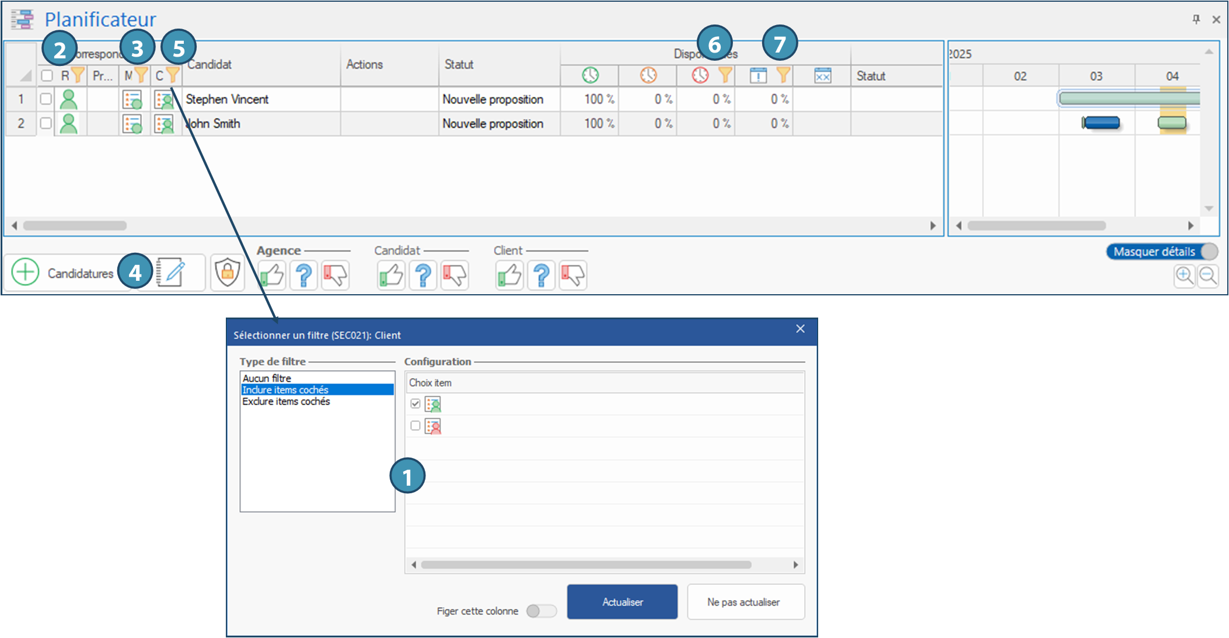Toggle Figer cette colonne switch
The width and height of the screenshot is (1229, 638).
click(541, 611)
